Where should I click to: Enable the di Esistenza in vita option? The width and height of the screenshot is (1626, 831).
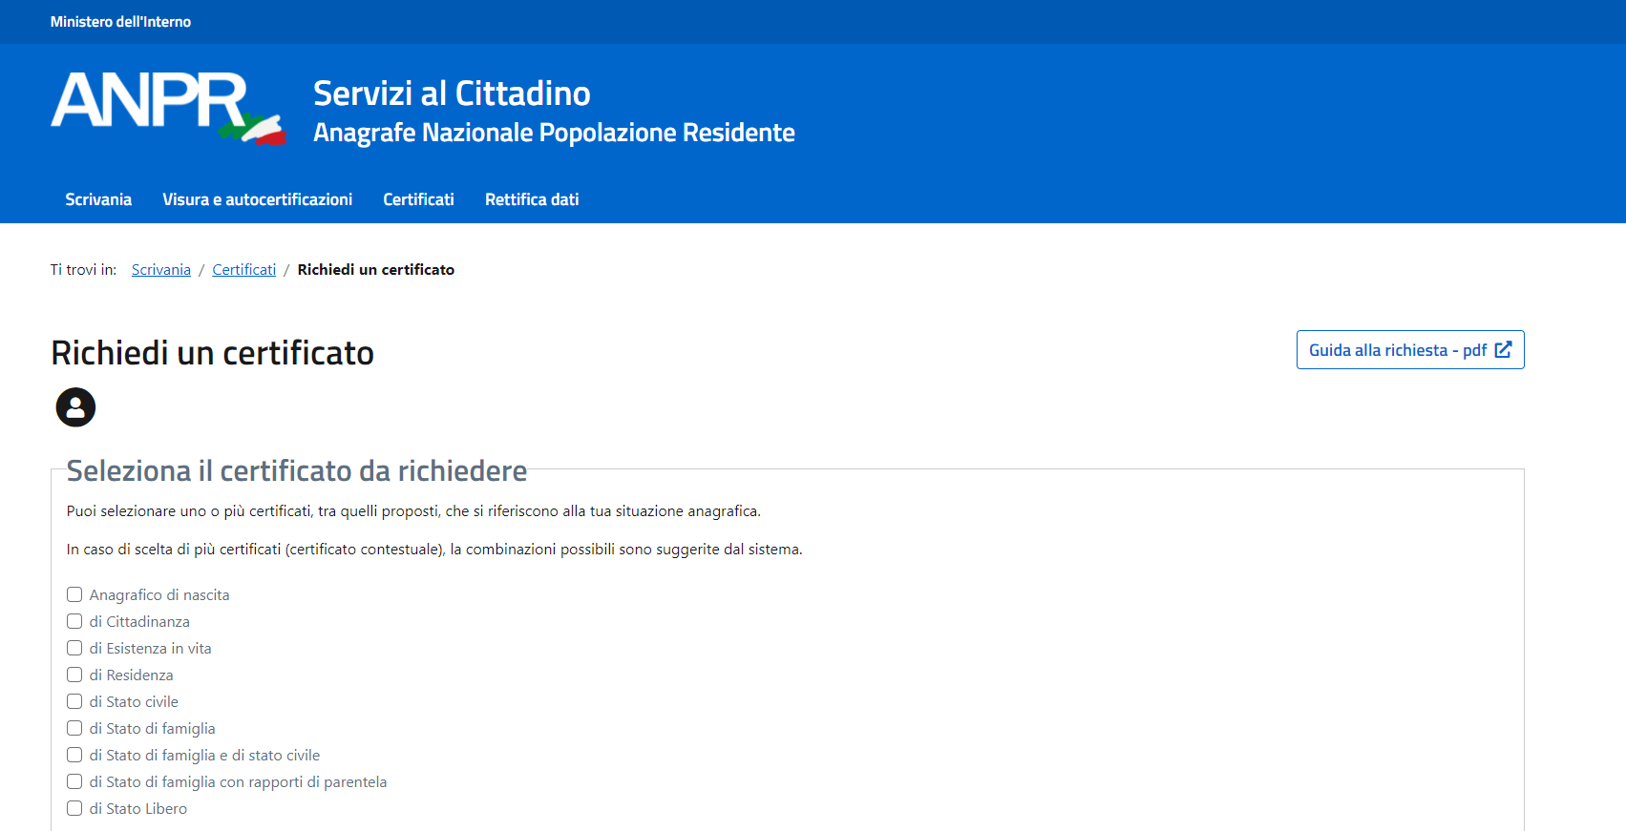click(x=74, y=648)
